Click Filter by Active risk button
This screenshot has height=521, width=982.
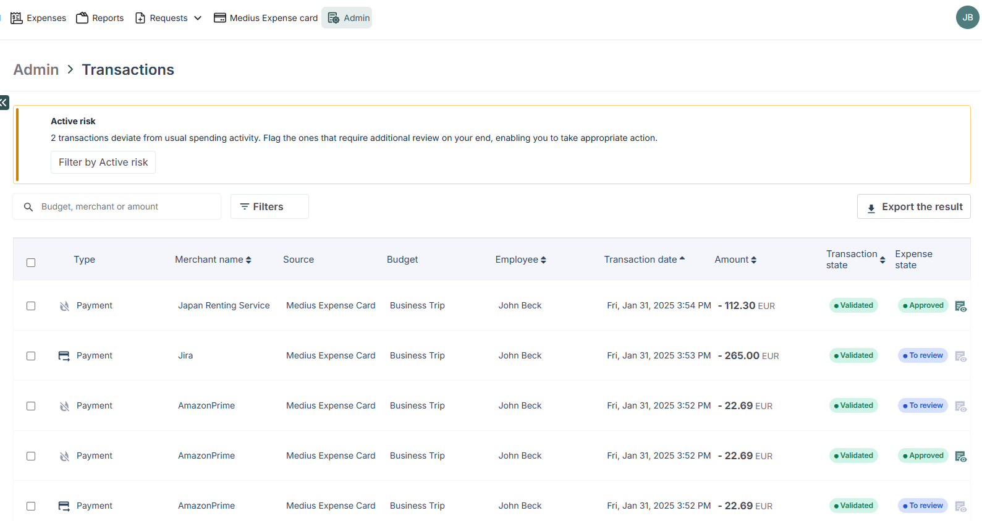pos(103,163)
